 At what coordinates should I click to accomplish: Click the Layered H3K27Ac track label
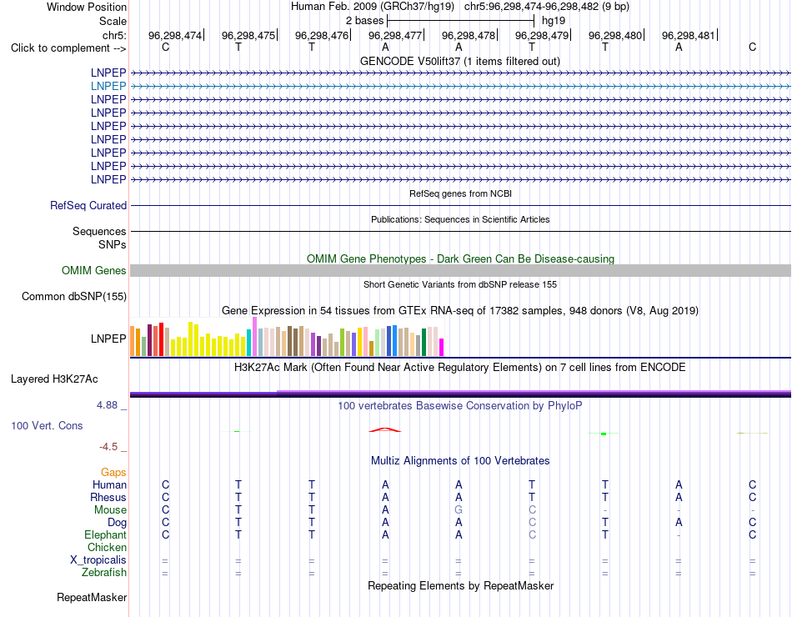[54, 379]
